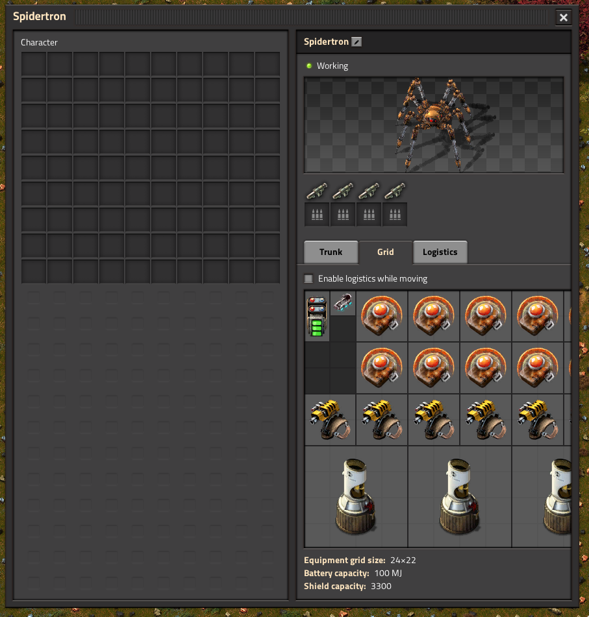Screen dimensions: 589x617
Task: Click the rename pencil icon beside Spidertron
Action: [357, 42]
